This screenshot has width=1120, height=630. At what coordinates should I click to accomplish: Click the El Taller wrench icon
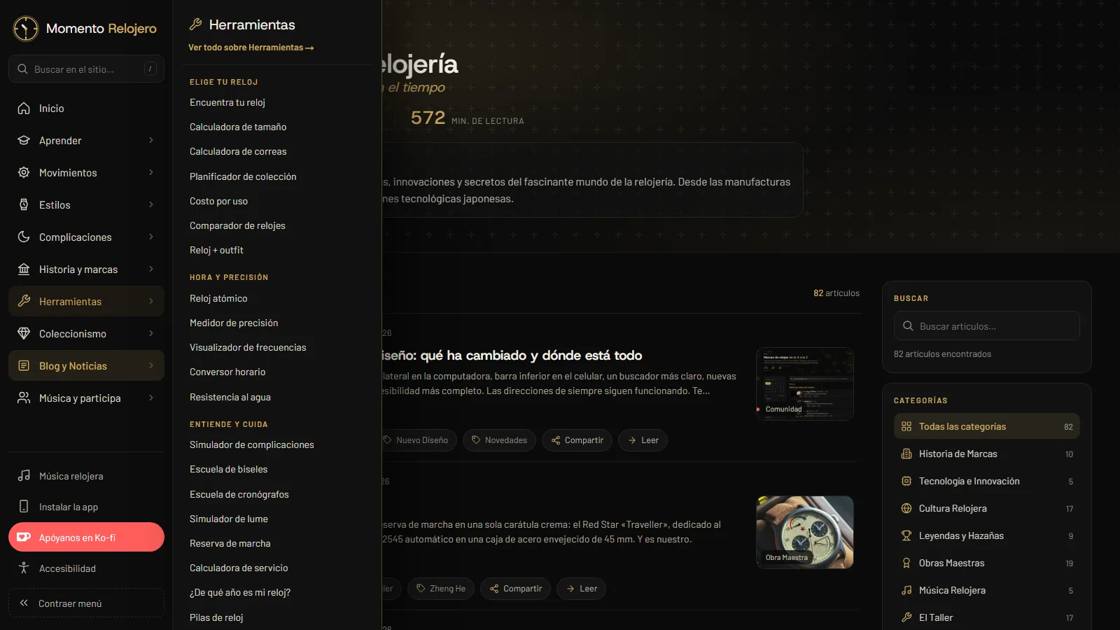[906, 618]
